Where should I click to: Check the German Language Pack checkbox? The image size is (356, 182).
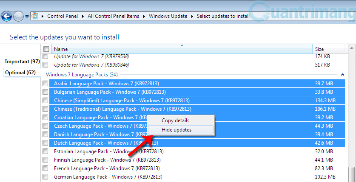coord(46,176)
